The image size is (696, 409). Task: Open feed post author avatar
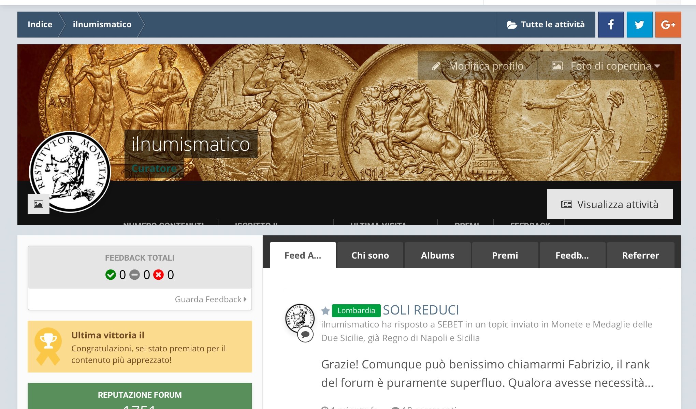[x=299, y=318]
